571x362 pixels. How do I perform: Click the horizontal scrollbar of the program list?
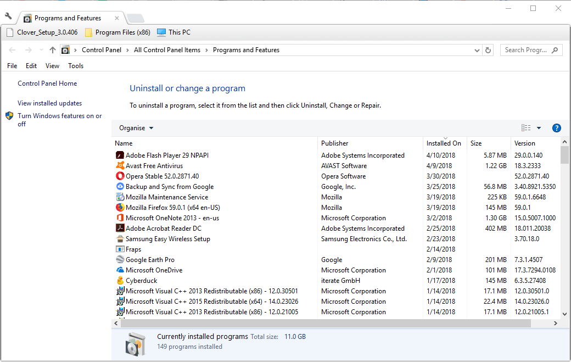tap(326, 323)
